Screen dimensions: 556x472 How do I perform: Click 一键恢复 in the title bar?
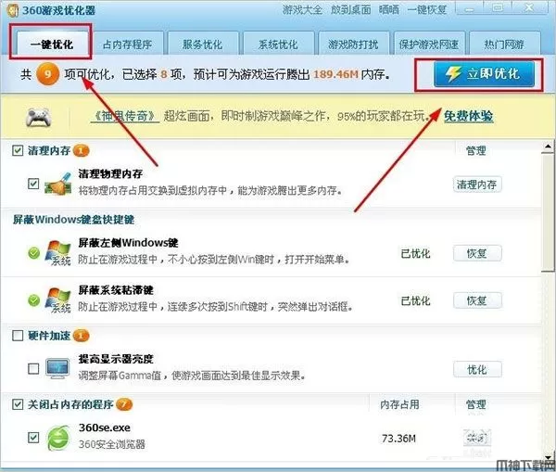pos(427,9)
